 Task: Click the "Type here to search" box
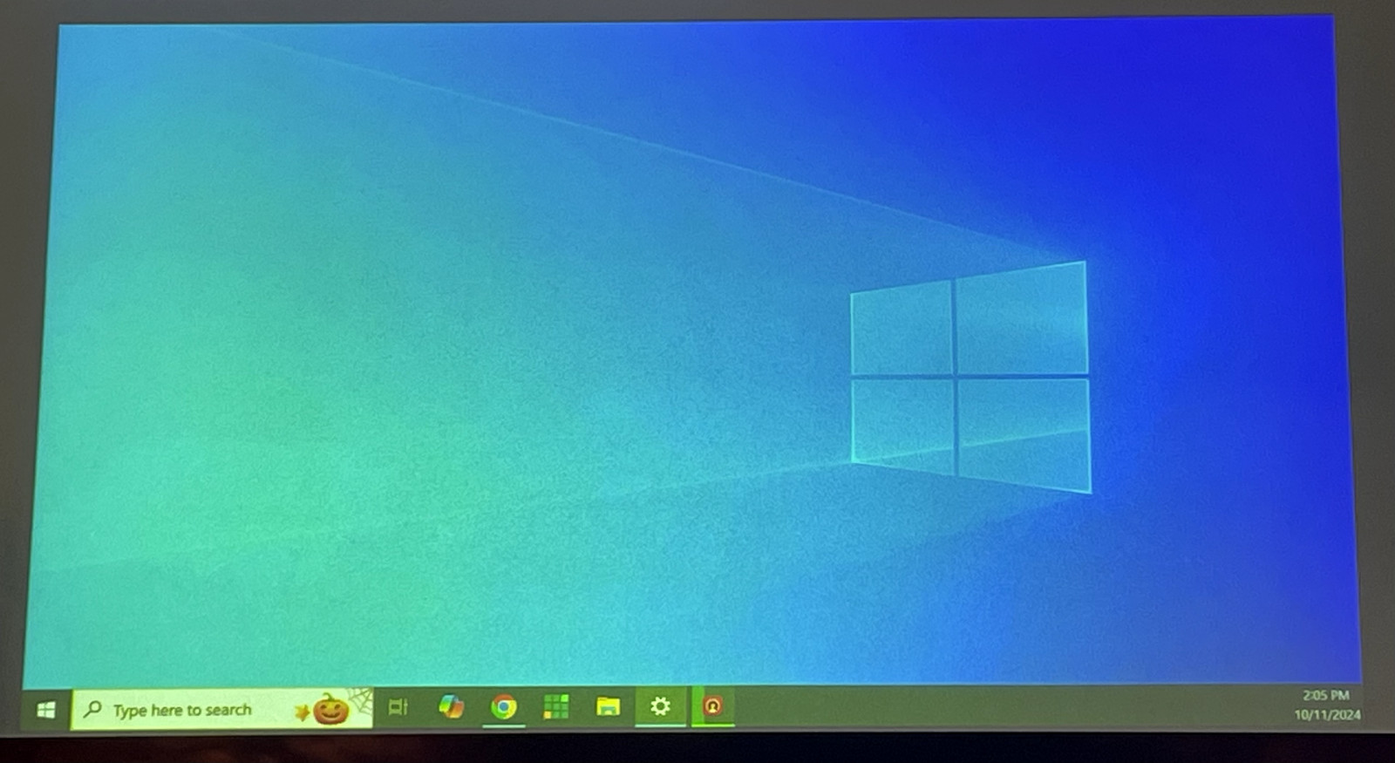(x=221, y=709)
